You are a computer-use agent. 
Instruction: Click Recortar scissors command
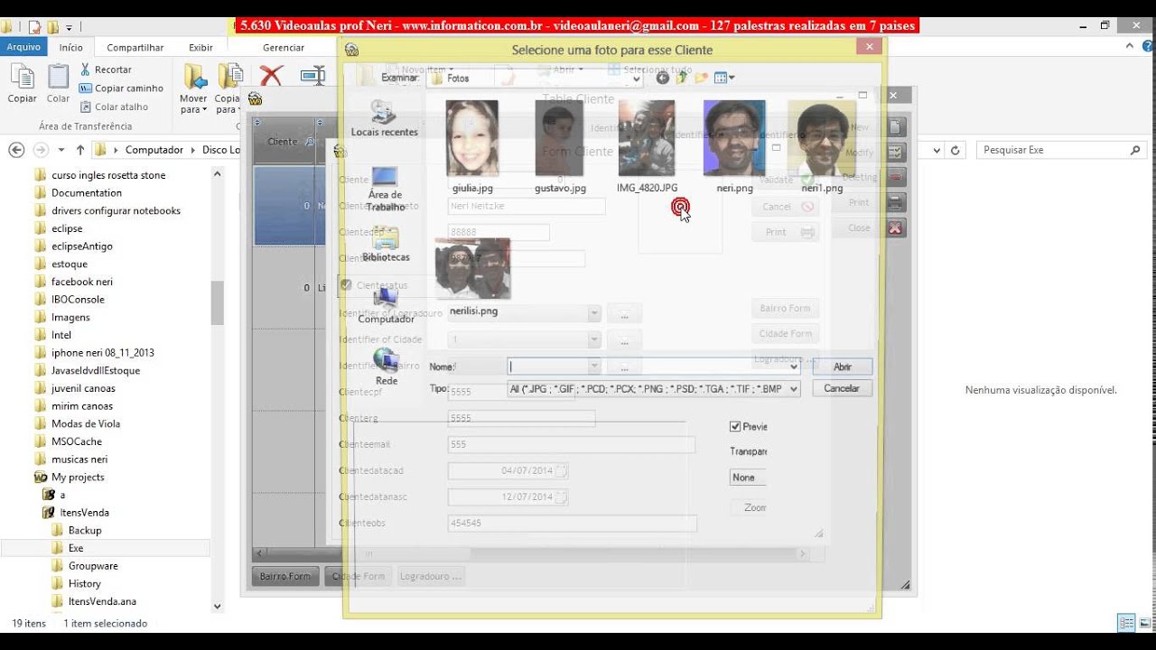click(106, 70)
